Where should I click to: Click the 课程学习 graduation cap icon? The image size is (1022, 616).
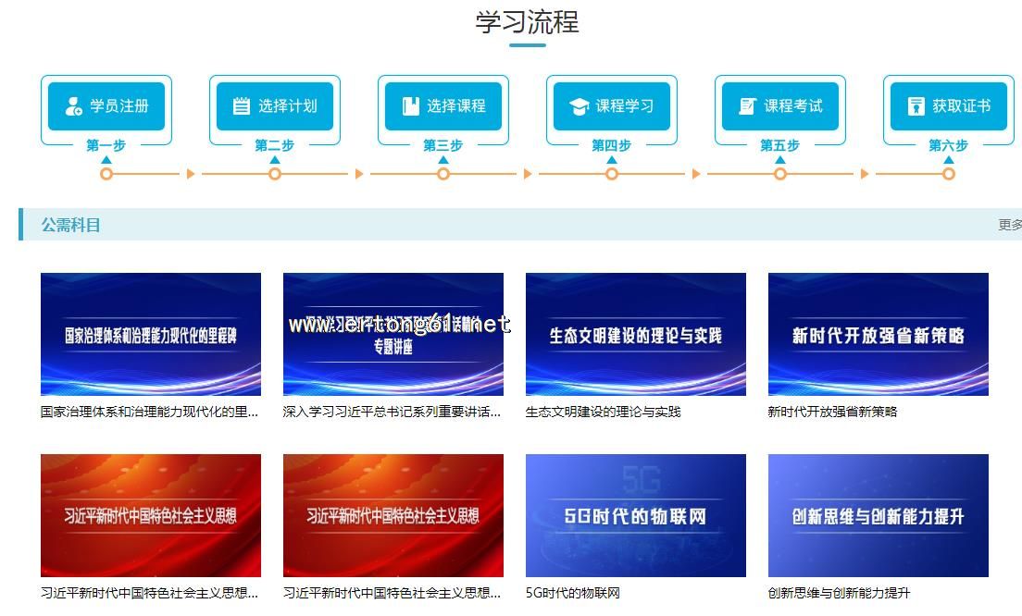[x=580, y=106]
